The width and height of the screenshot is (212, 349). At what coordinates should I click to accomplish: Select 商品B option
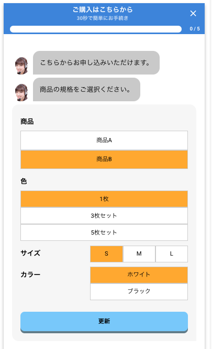(x=104, y=160)
